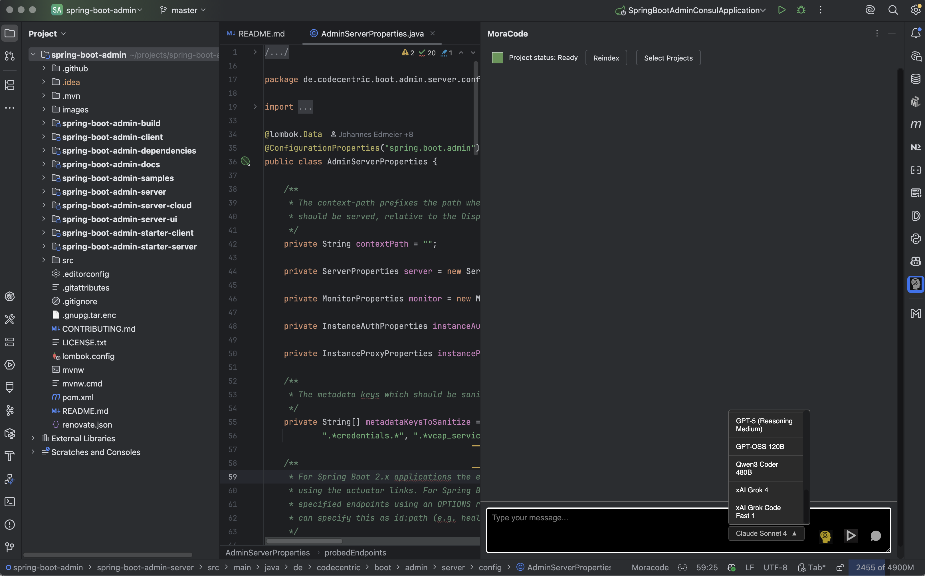Image resolution: width=925 pixels, height=576 pixels.
Task: Open the Database tool window
Action: [916, 79]
